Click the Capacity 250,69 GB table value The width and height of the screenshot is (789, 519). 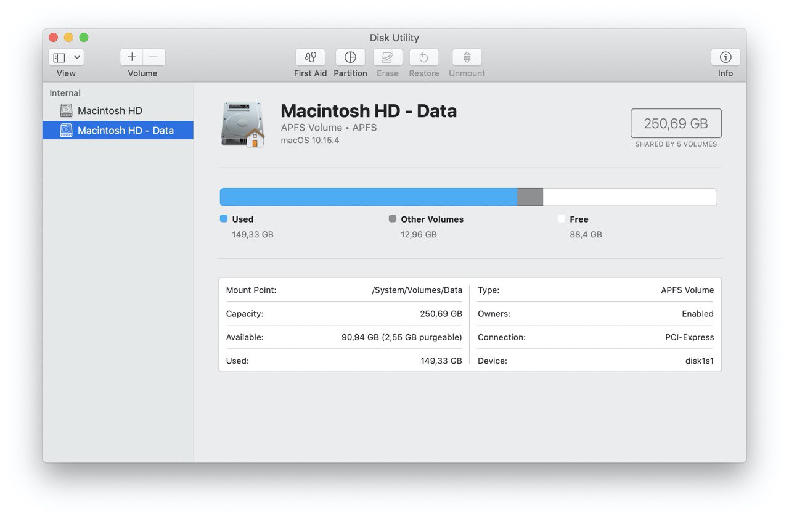[441, 313]
